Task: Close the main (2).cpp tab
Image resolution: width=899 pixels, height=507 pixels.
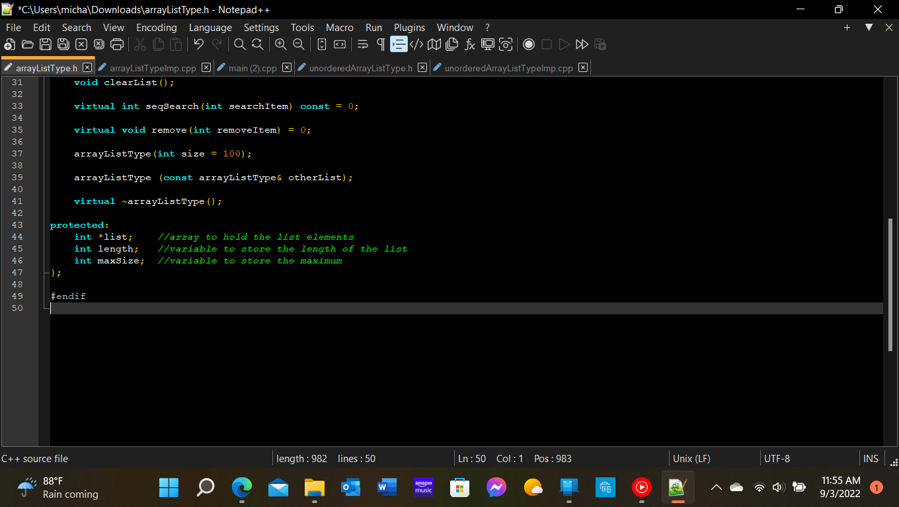Action: [286, 67]
